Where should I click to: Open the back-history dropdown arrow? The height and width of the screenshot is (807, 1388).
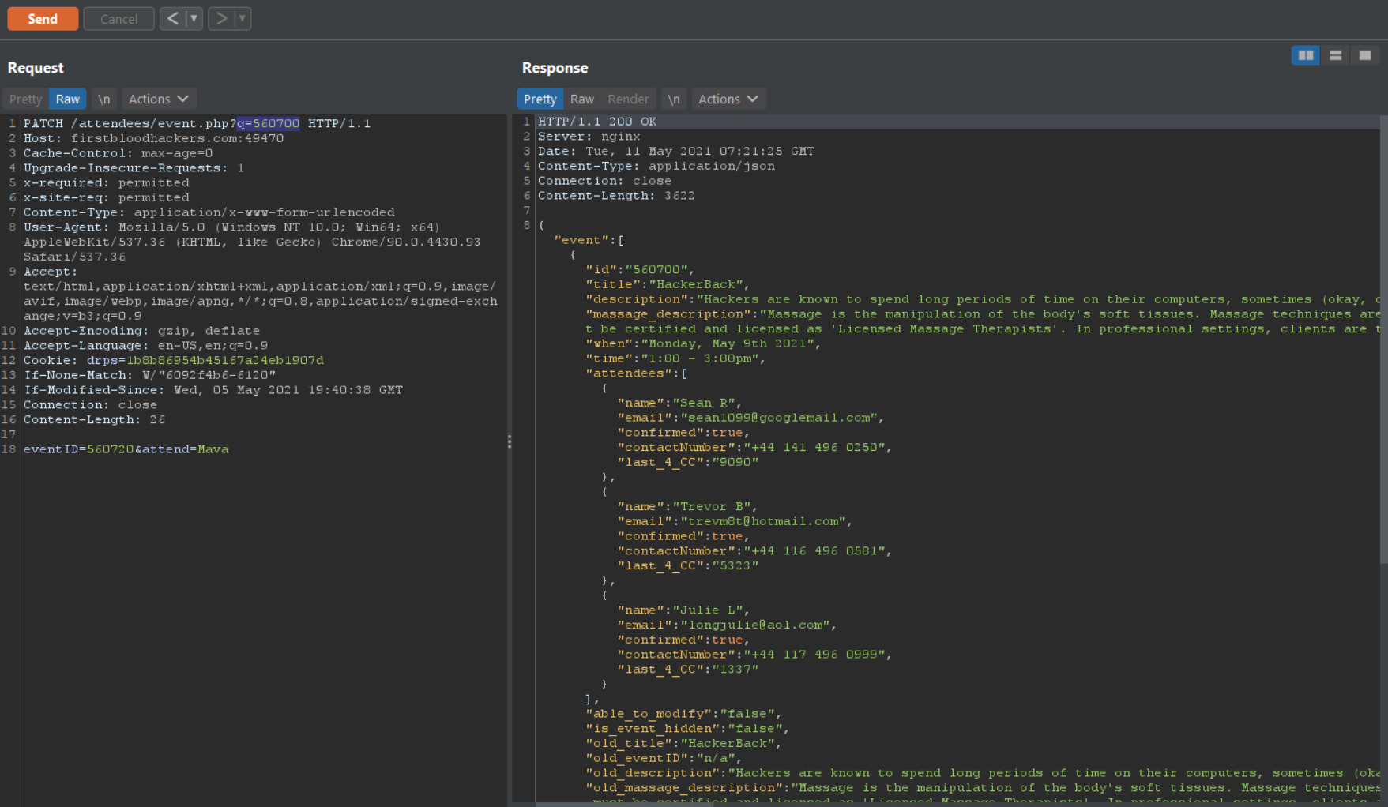point(194,18)
